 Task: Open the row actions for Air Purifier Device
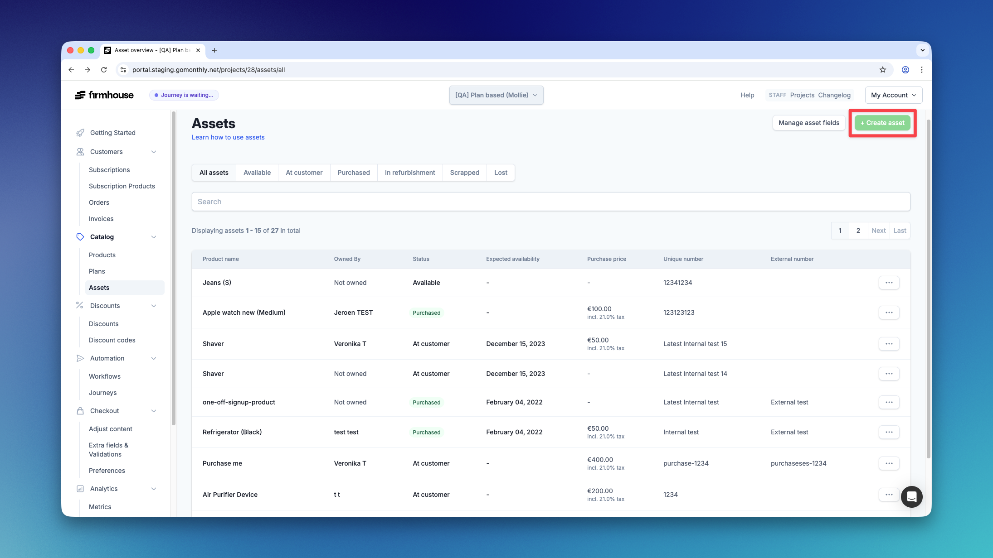point(889,495)
